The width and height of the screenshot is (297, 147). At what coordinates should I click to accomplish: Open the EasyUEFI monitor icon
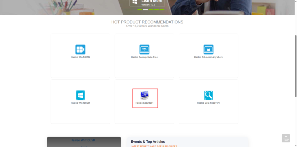(144, 95)
